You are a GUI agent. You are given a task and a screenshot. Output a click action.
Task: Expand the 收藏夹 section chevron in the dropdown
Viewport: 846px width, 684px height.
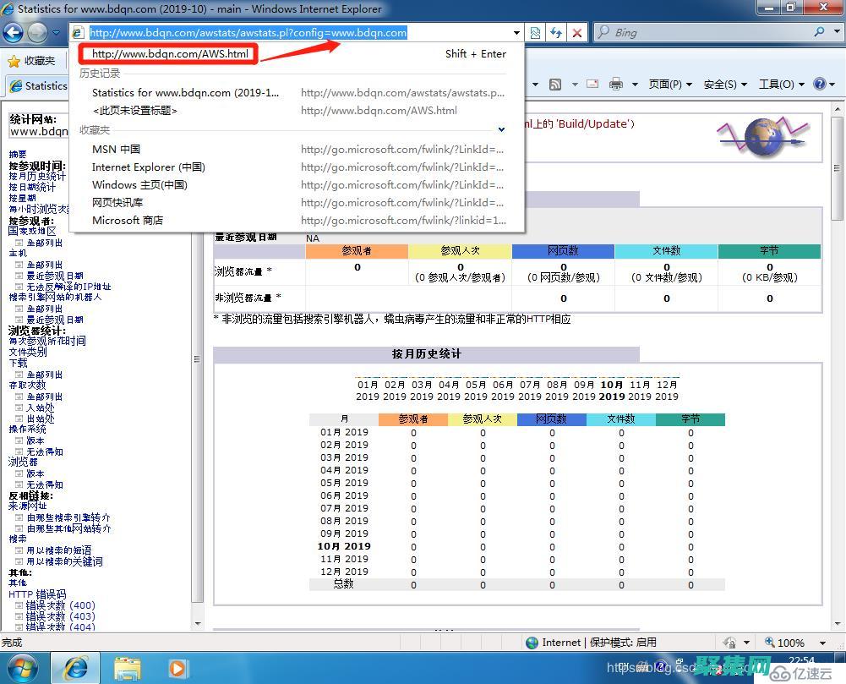[501, 129]
